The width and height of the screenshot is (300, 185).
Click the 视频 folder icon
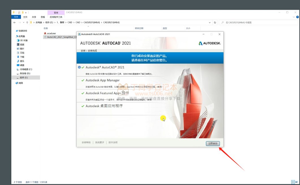tap(18, 44)
